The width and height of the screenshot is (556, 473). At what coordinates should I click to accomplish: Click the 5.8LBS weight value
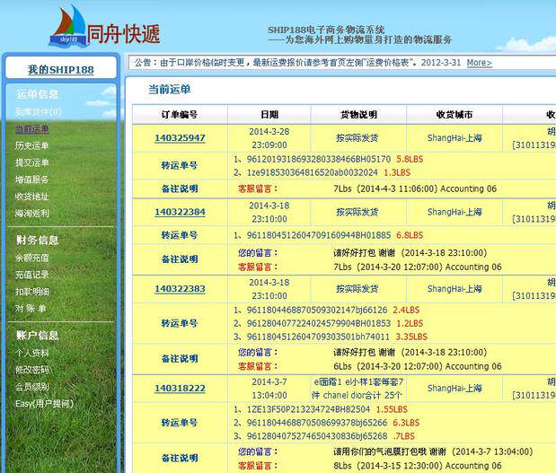pos(410,159)
